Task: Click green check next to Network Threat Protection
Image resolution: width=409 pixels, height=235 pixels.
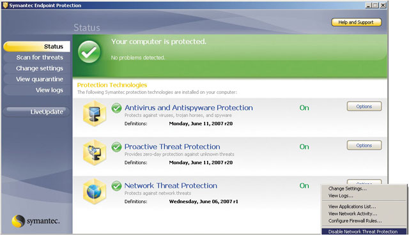Action: (116, 186)
